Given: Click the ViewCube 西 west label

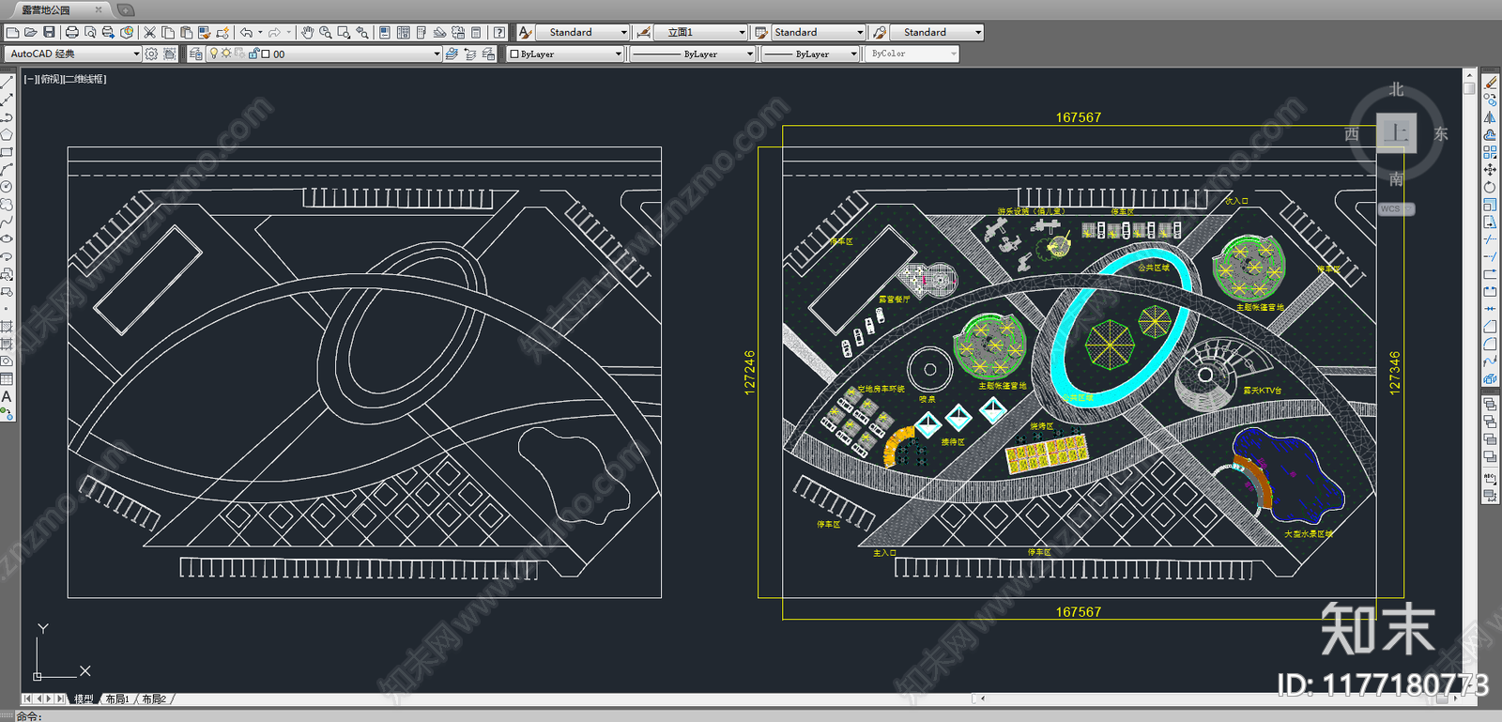Looking at the screenshot, I should 1352,134.
